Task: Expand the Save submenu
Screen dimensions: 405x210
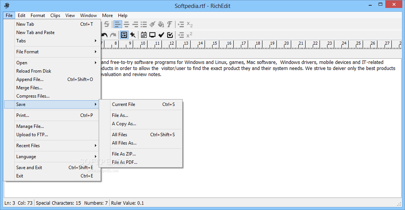Action: coord(52,104)
